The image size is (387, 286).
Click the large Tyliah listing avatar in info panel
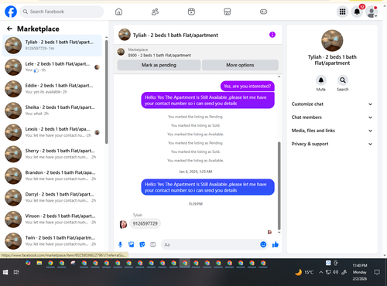pyautogui.click(x=332, y=41)
